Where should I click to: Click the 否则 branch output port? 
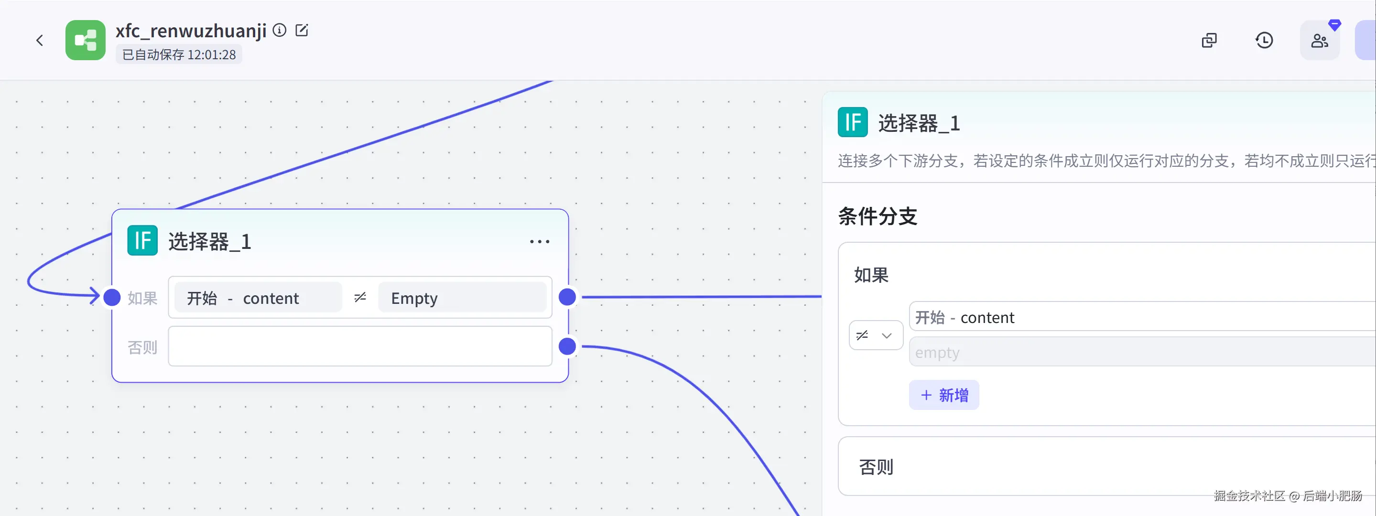(x=567, y=346)
